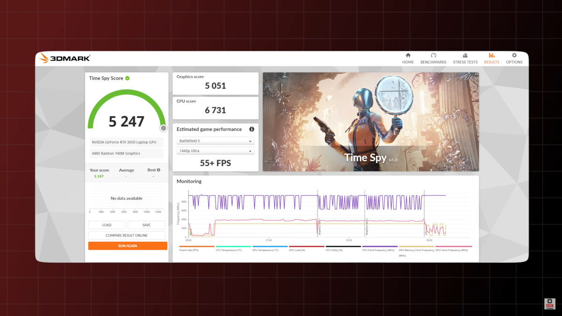Viewport: 562px width, 316px height.
Task: Open the Results bar-chart icon
Action: (x=491, y=55)
